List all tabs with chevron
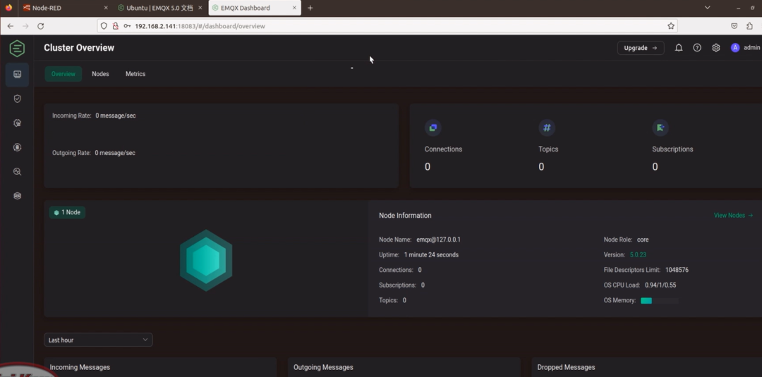 (708, 8)
